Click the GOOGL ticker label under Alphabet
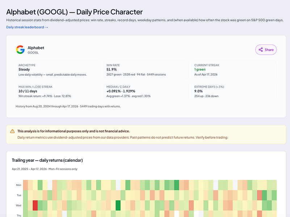290x217 pixels. (x=33, y=53)
